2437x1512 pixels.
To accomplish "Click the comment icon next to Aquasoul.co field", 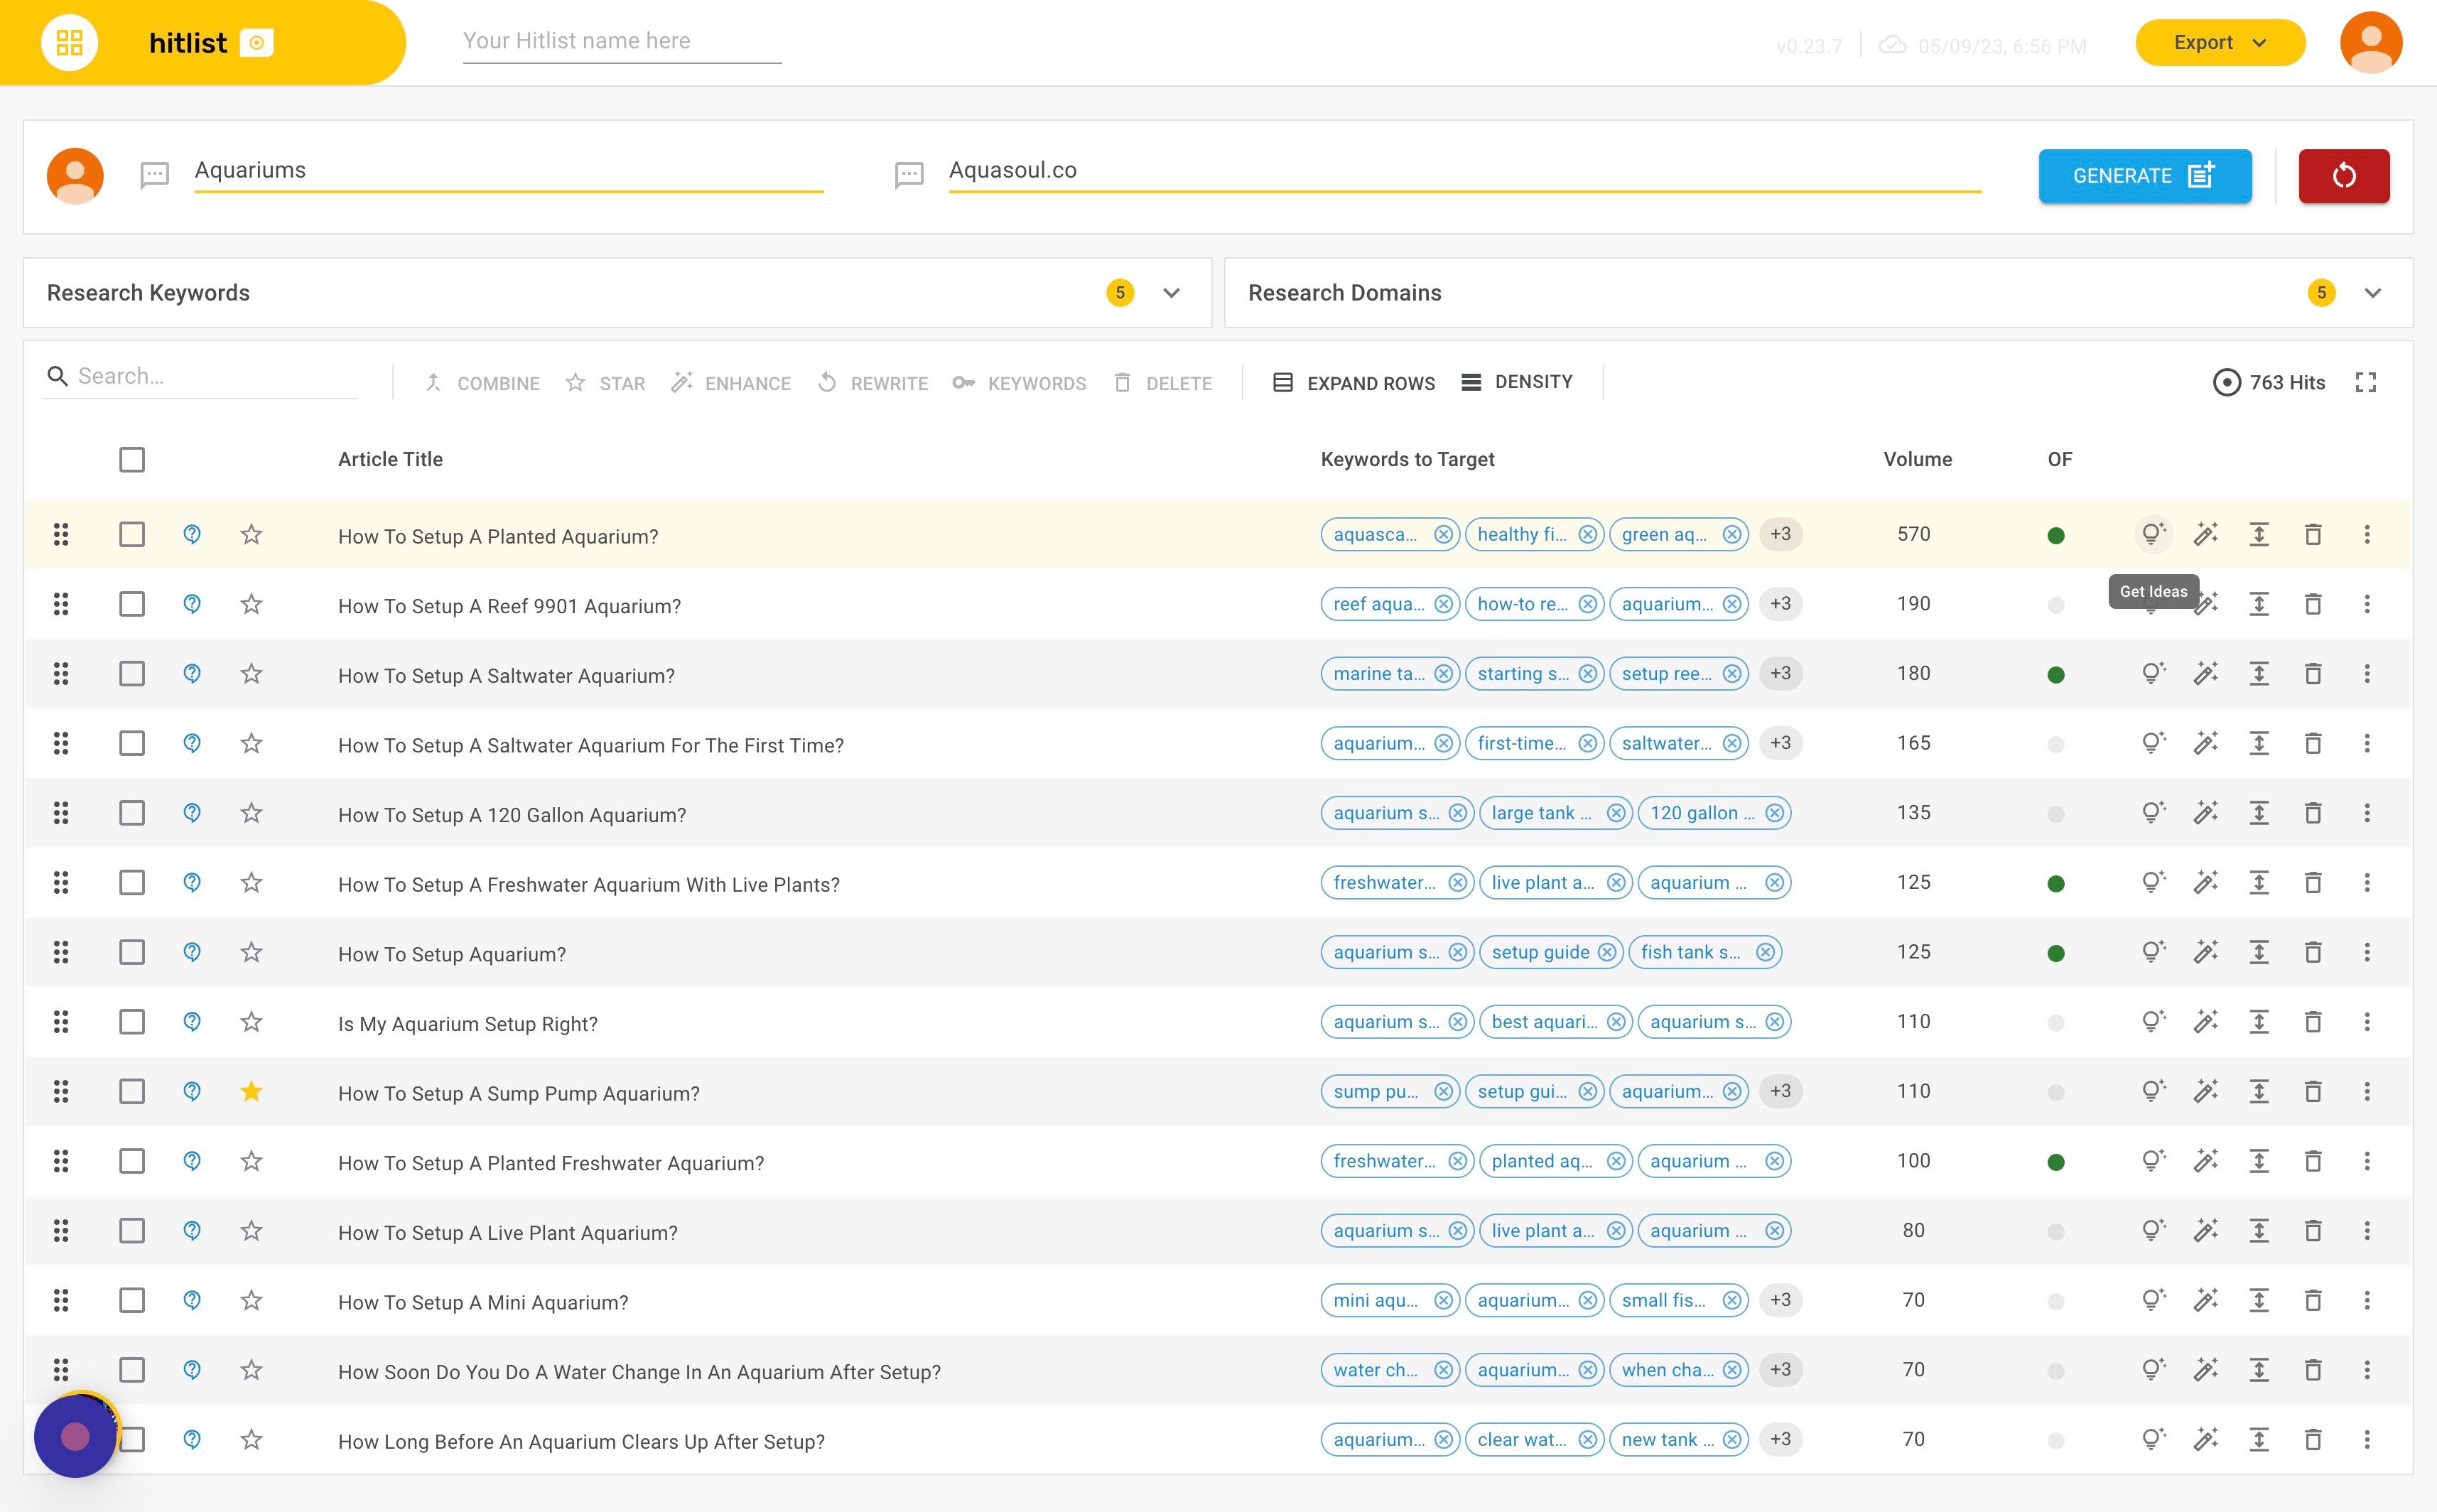I will [x=908, y=176].
